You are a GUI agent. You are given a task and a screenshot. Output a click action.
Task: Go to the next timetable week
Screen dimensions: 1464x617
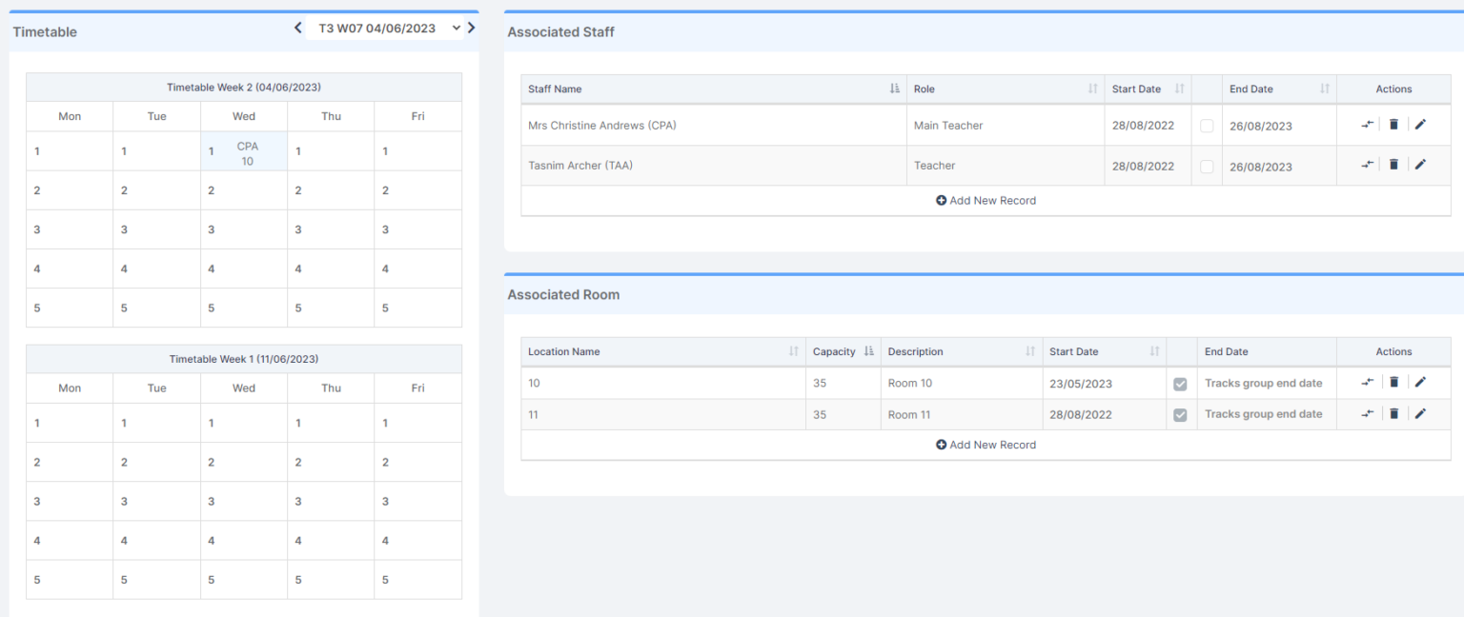point(471,28)
